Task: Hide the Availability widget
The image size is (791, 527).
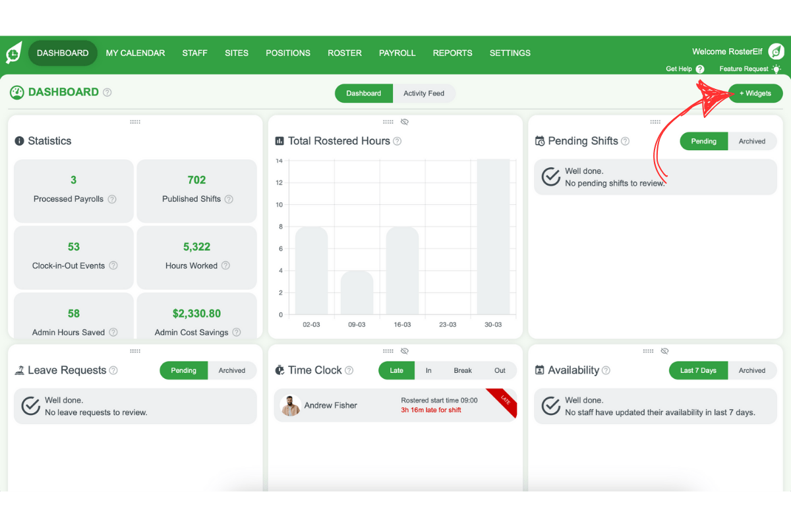Action: click(664, 351)
